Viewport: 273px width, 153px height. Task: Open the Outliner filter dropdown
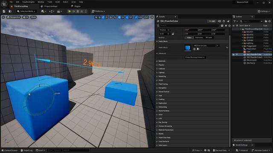coord(235,21)
